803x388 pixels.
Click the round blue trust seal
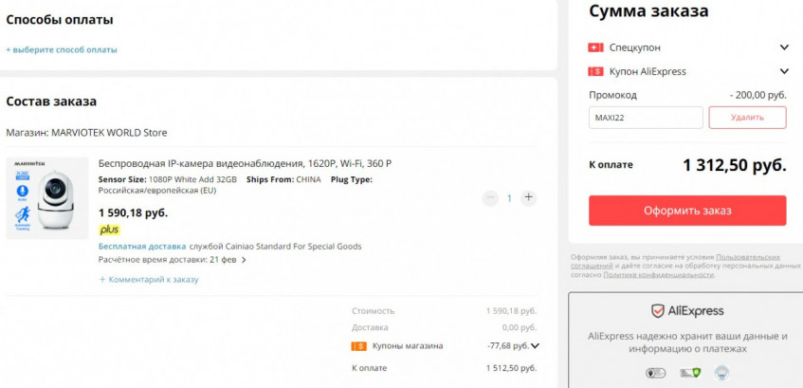[x=721, y=373]
